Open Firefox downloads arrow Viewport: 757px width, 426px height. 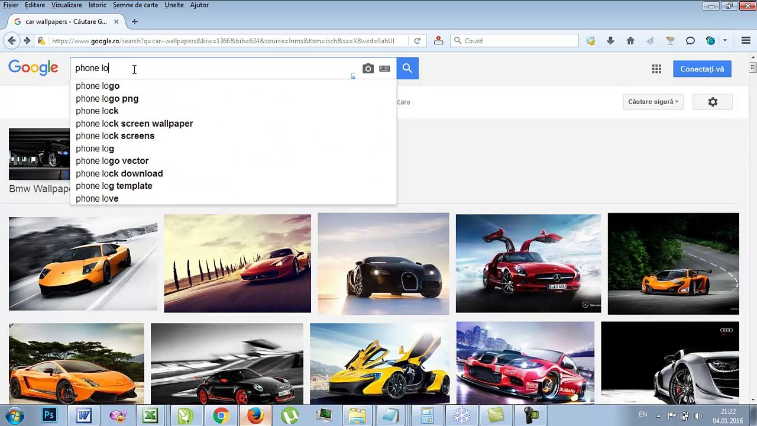610,41
